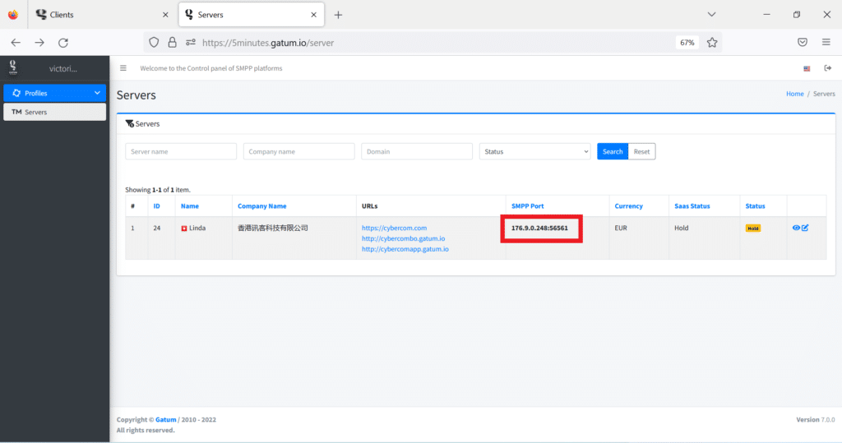Focus the Company name filter field

[x=298, y=151]
